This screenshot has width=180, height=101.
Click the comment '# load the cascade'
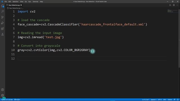pyautogui.click(x=33, y=20)
